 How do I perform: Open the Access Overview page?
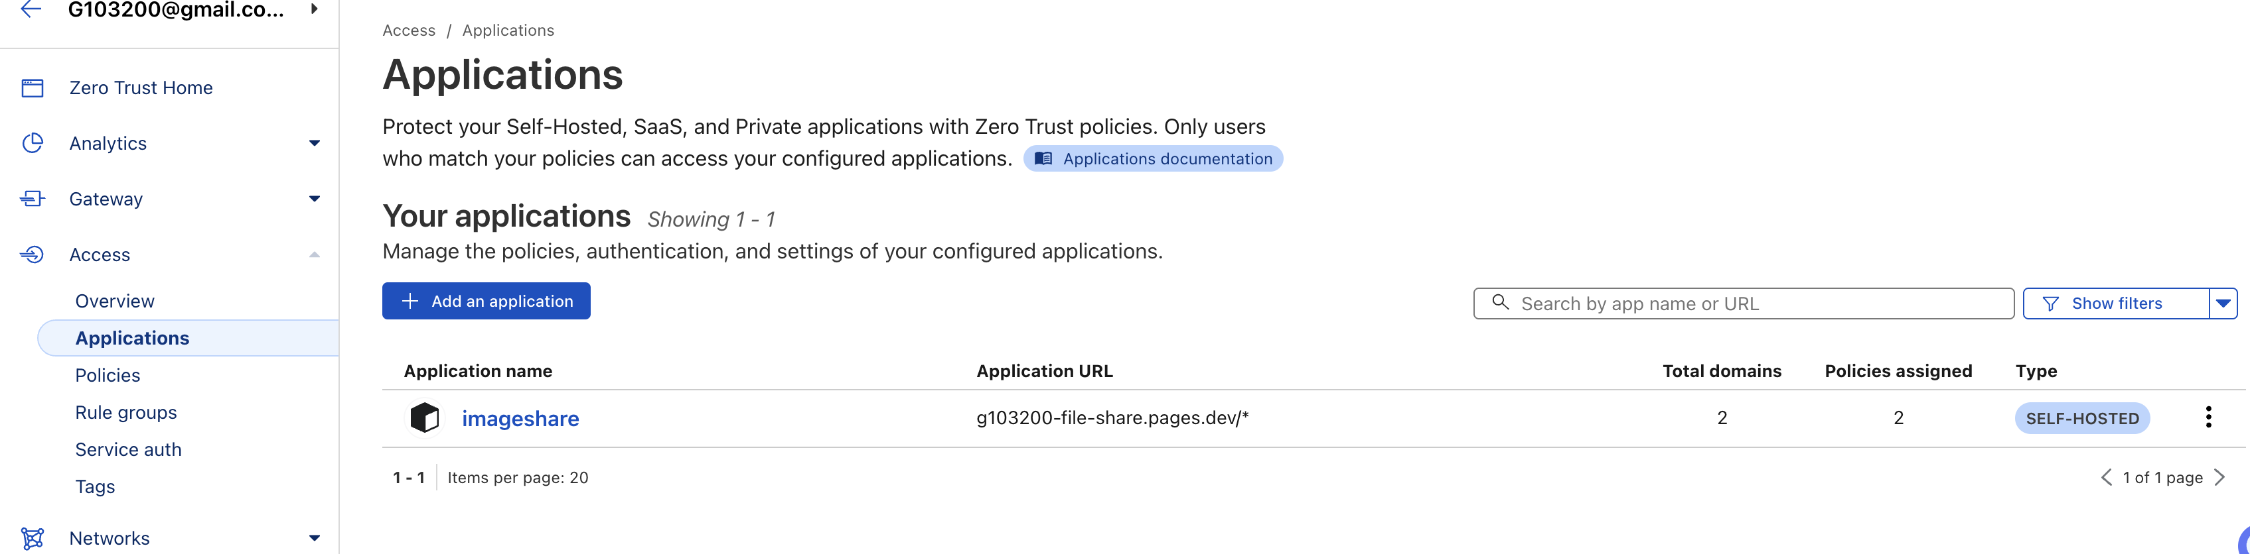click(x=114, y=301)
